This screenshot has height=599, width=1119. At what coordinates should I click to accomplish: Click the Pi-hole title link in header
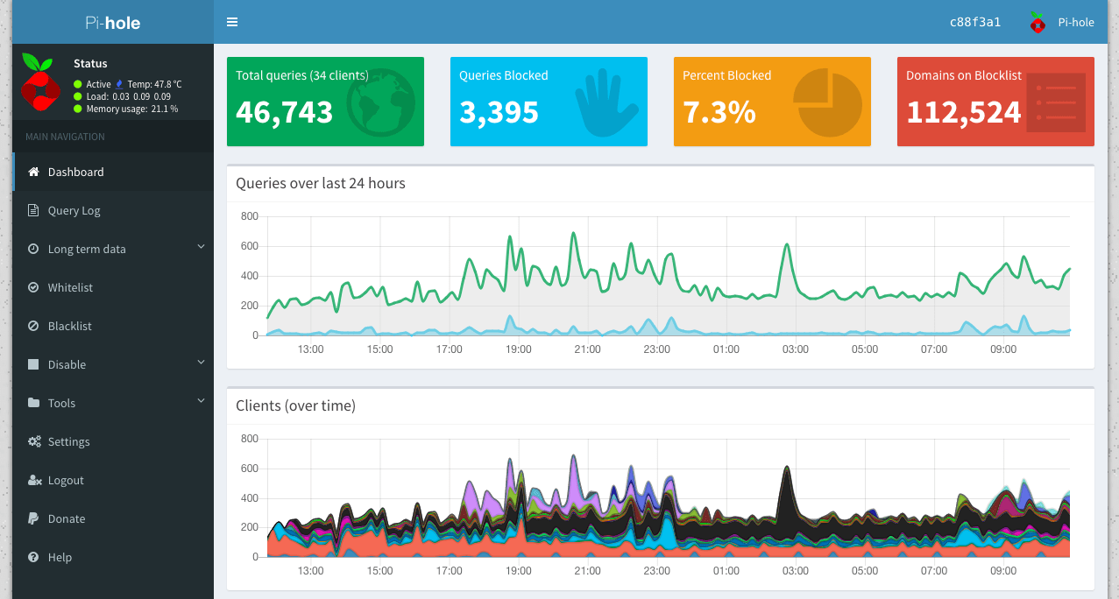pyautogui.click(x=112, y=23)
